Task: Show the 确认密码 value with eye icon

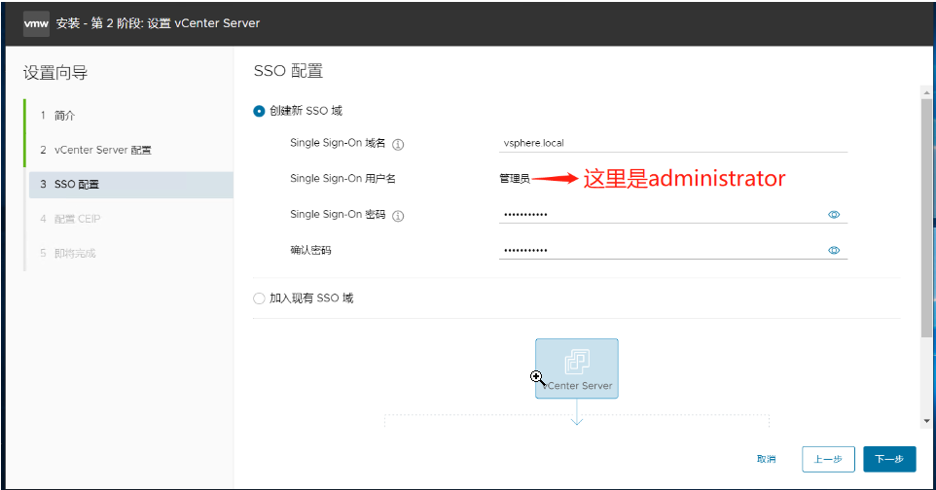Action: coord(834,250)
